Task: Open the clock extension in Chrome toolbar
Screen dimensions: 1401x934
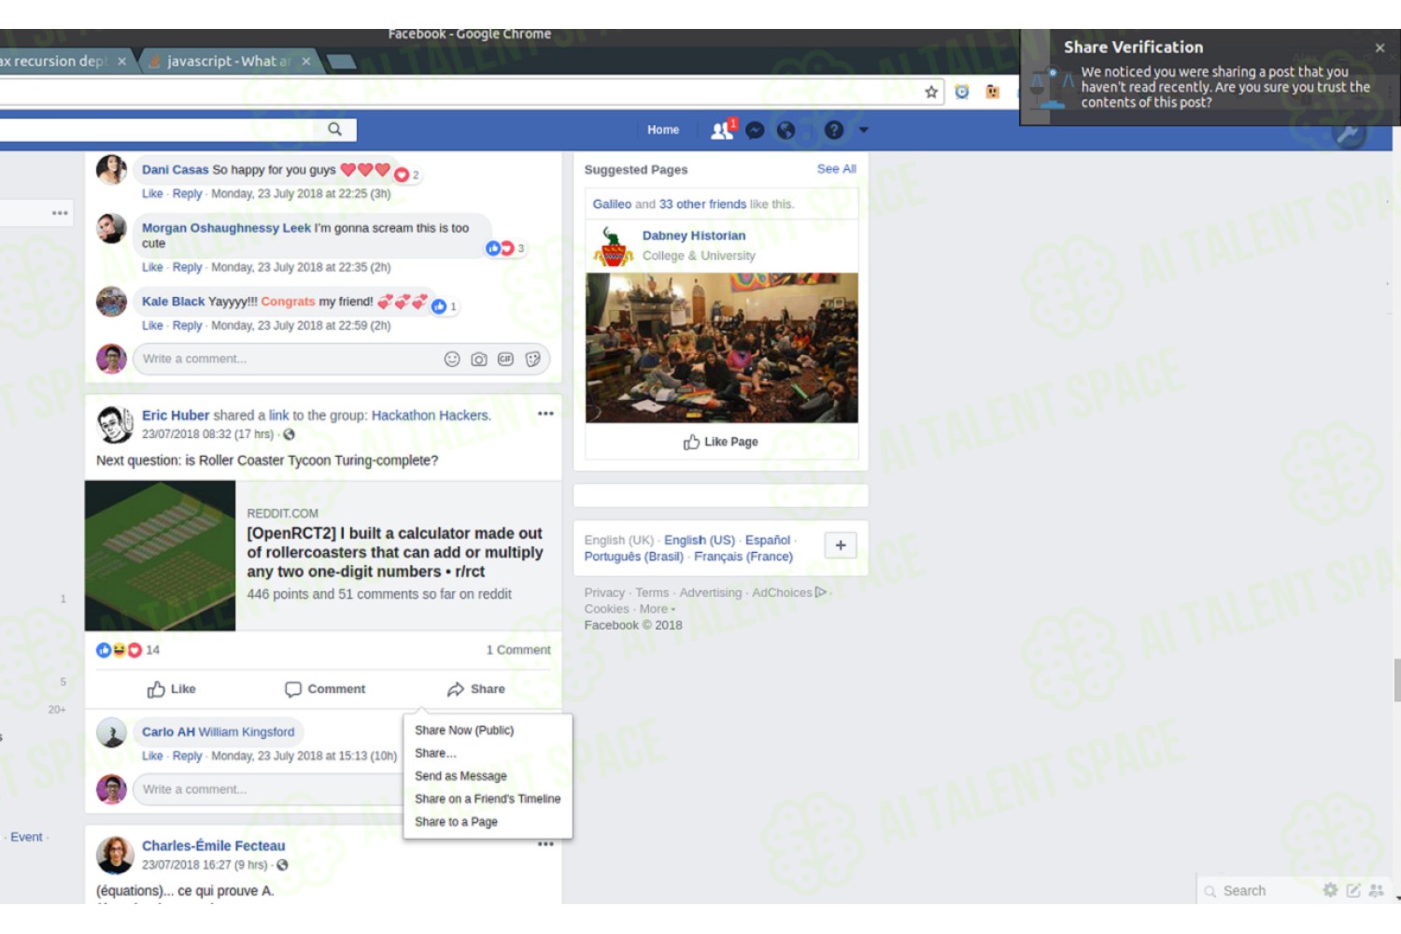Action: tap(962, 92)
